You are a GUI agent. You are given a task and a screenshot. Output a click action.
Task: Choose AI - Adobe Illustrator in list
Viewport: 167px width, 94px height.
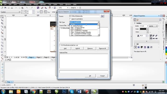coord(83,26)
